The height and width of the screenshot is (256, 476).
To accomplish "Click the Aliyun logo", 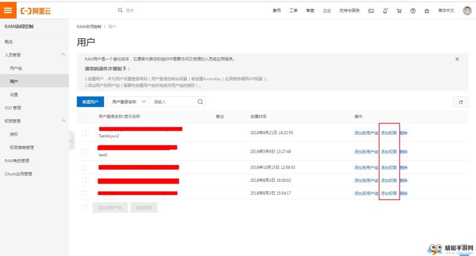I will (36, 11).
